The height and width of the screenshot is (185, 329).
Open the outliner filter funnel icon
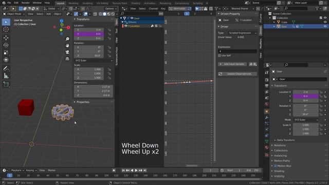click(x=317, y=8)
